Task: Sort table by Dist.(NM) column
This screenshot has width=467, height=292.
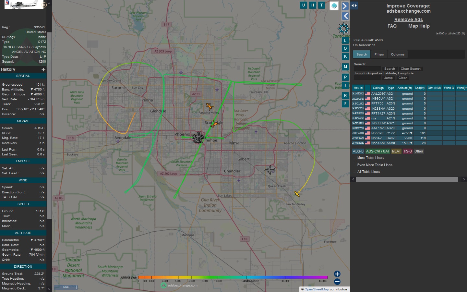Action: [434, 88]
